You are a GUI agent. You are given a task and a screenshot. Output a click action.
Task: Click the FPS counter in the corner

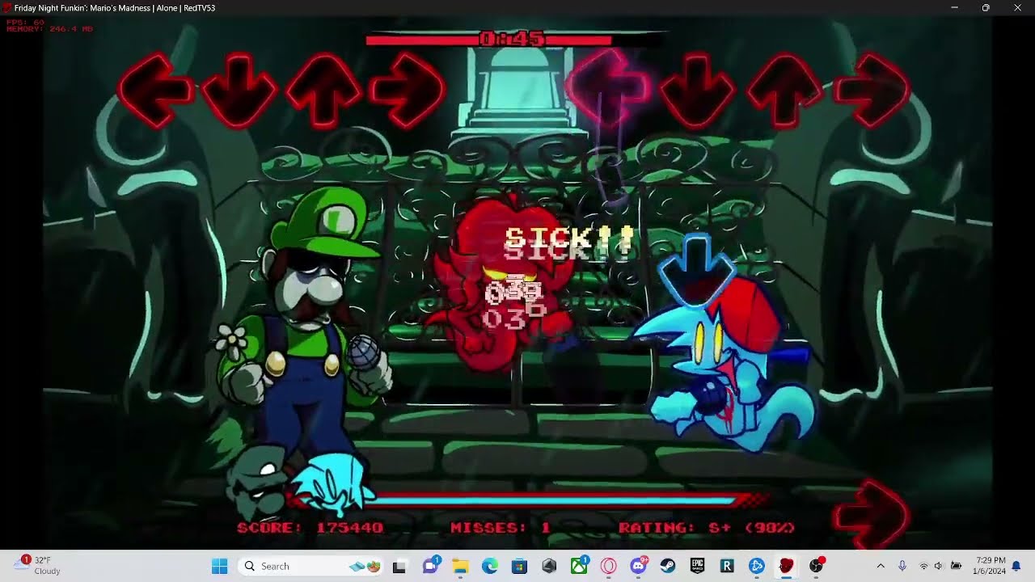pyautogui.click(x=25, y=22)
